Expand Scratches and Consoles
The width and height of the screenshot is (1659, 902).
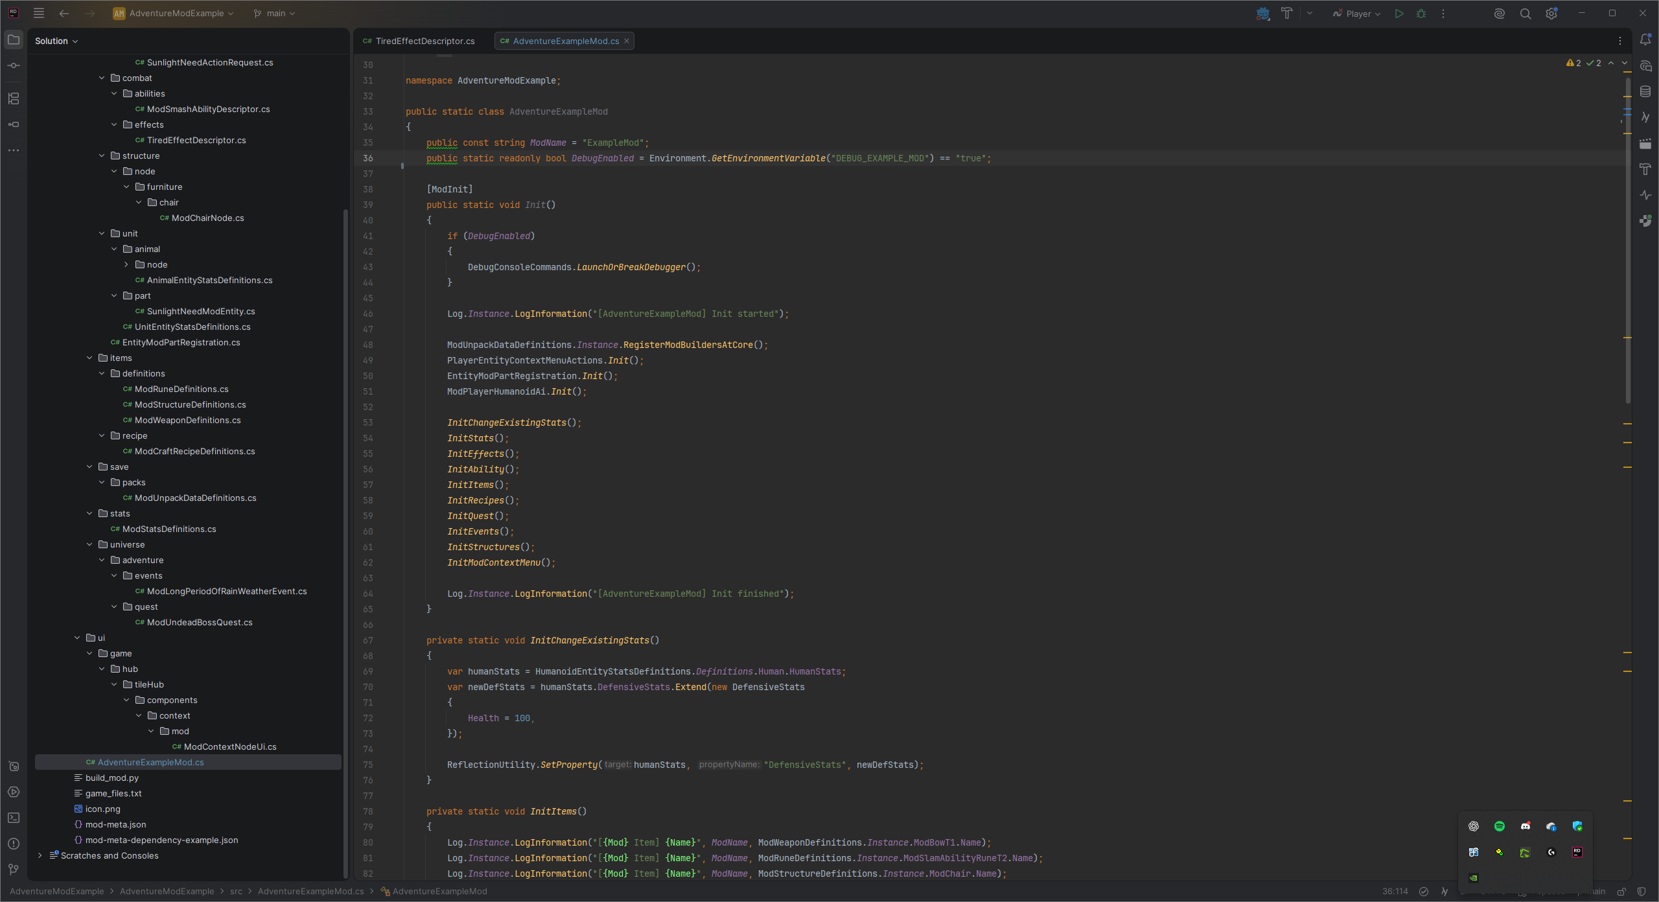40,855
